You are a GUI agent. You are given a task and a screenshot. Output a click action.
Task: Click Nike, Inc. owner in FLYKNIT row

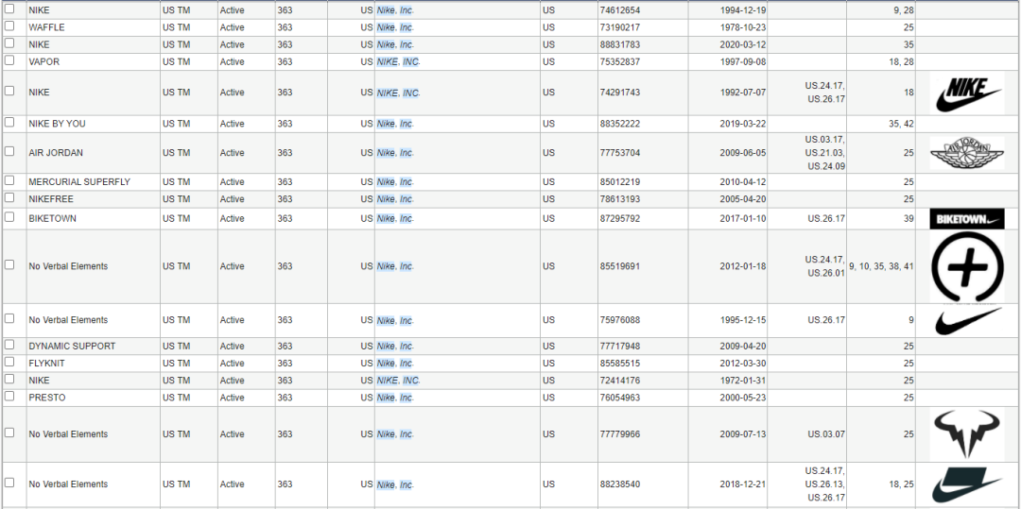pyautogui.click(x=394, y=364)
